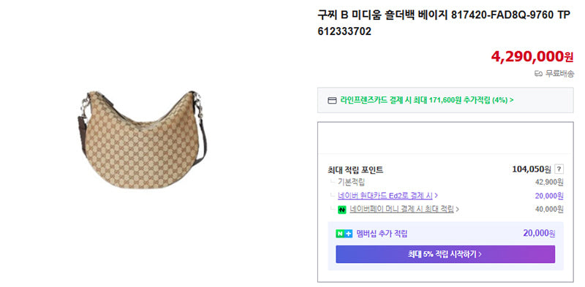Click the free shipping truck icon

[x=538, y=74]
